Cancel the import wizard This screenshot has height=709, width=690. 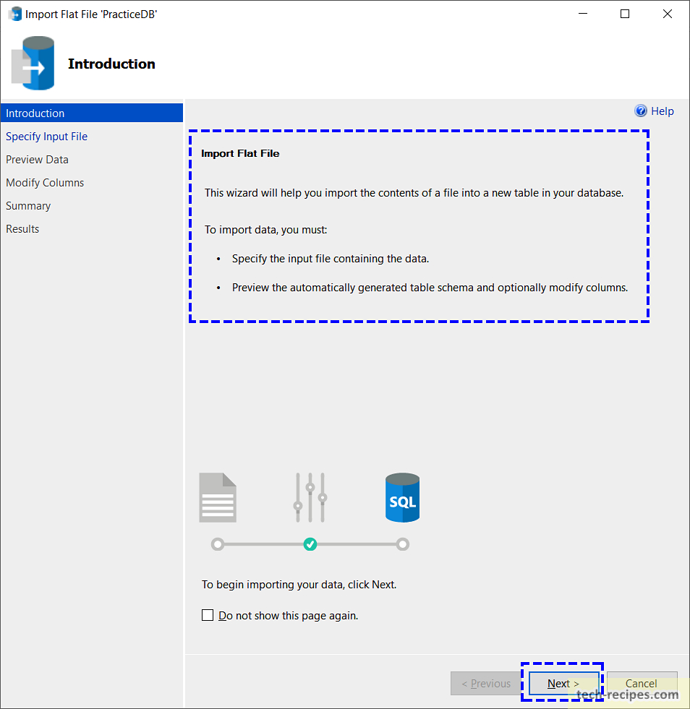[641, 684]
